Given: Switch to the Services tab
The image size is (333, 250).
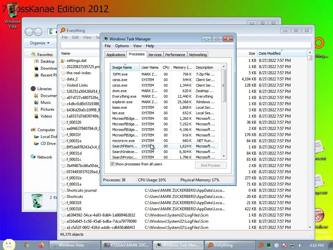Looking at the screenshot, I should [x=155, y=55].
